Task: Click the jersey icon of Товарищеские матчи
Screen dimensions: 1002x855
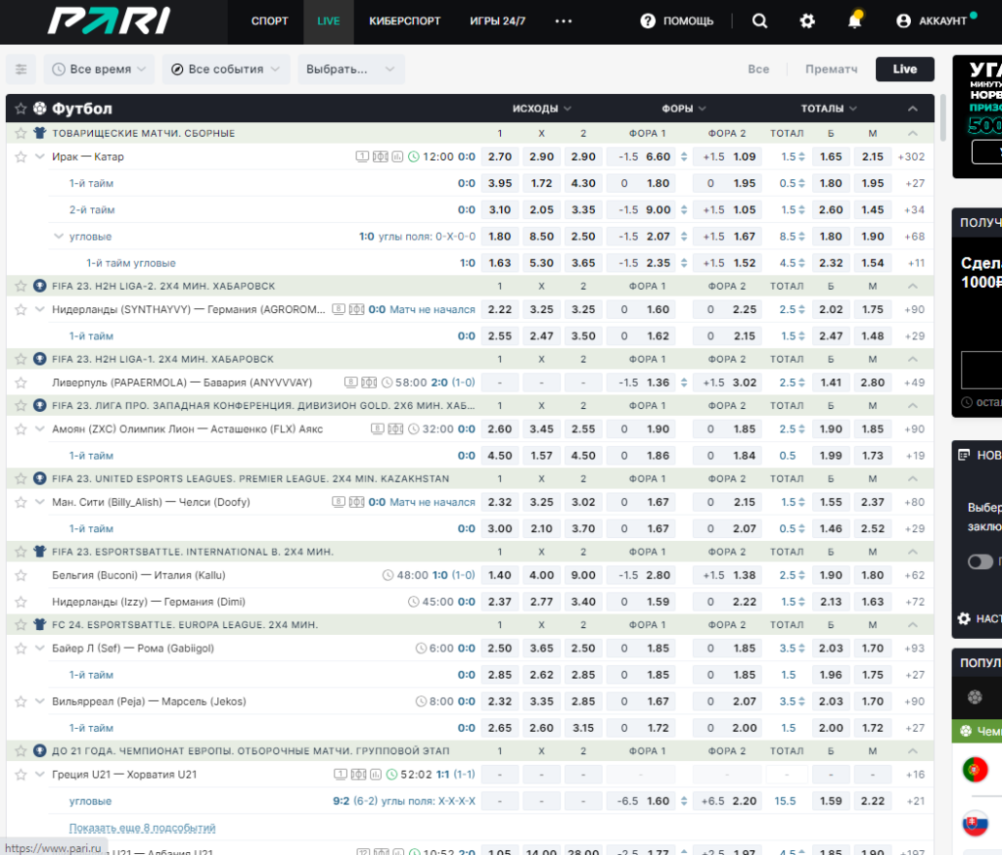Action: (39, 133)
